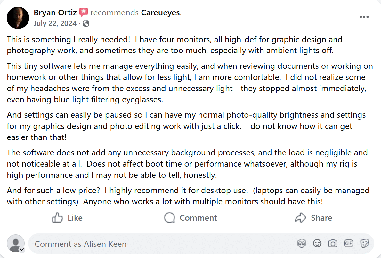The image size is (381, 258).
Task: Click Bryan Ortiz's profile picture
Action: [18, 18]
